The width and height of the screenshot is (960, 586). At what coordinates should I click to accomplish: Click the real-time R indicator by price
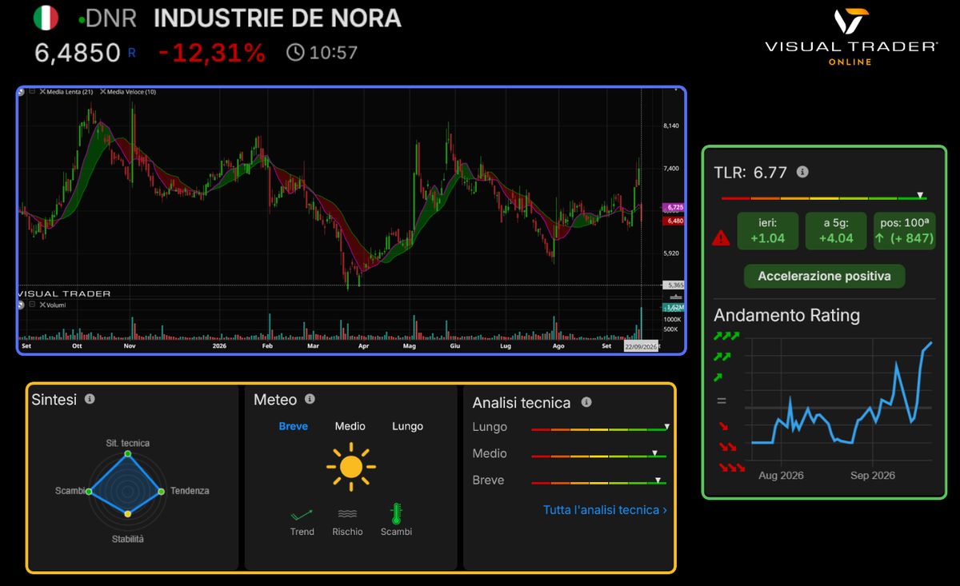pos(132,53)
